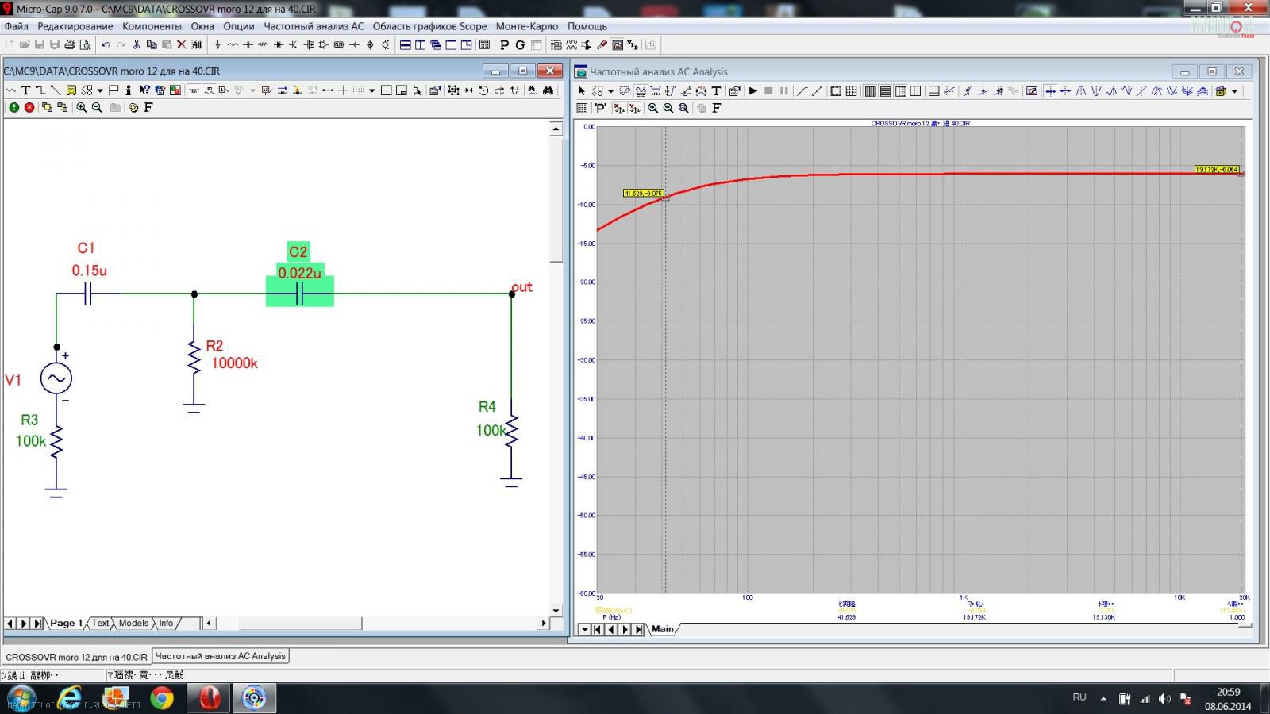The width and height of the screenshot is (1270, 714).
Task: Click the red circle X icon in the schematic window
Action: pyautogui.click(x=29, y=107)
